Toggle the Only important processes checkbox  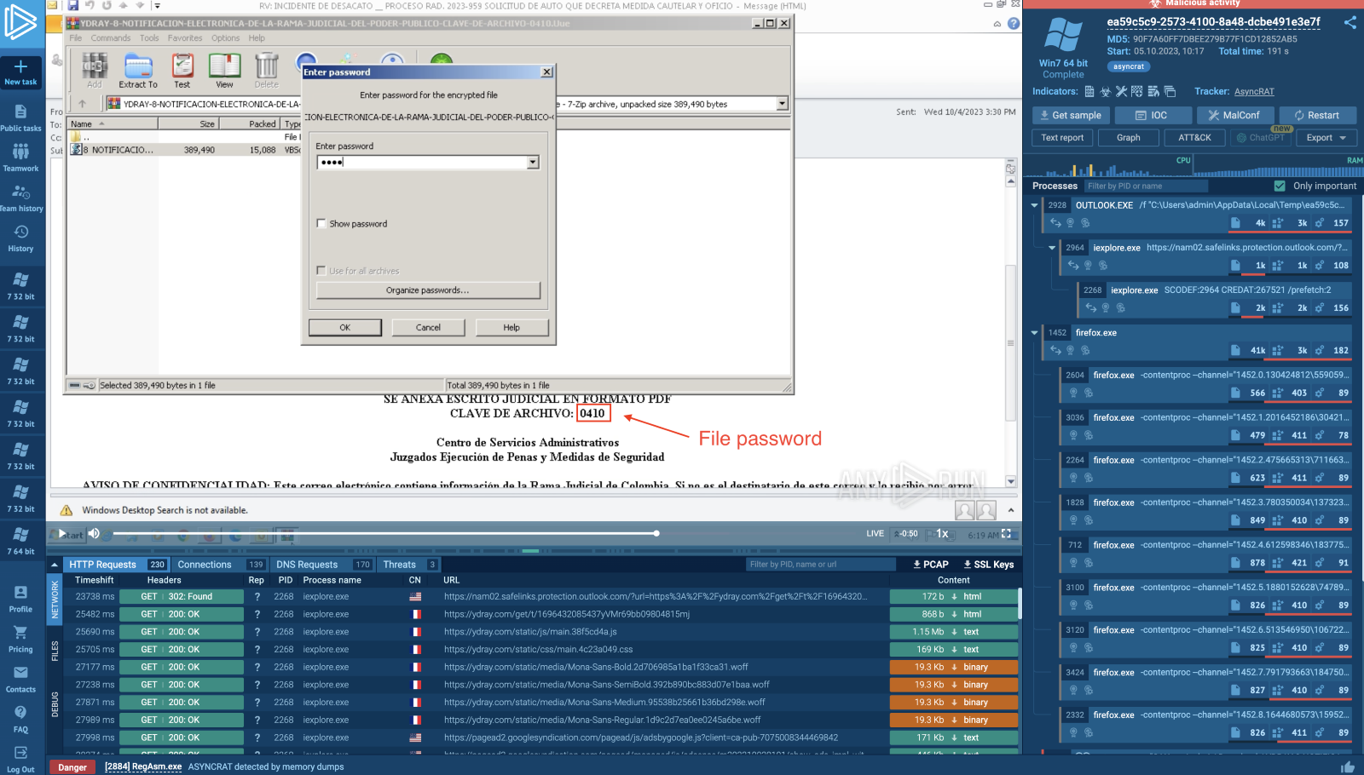point(1280,186)
